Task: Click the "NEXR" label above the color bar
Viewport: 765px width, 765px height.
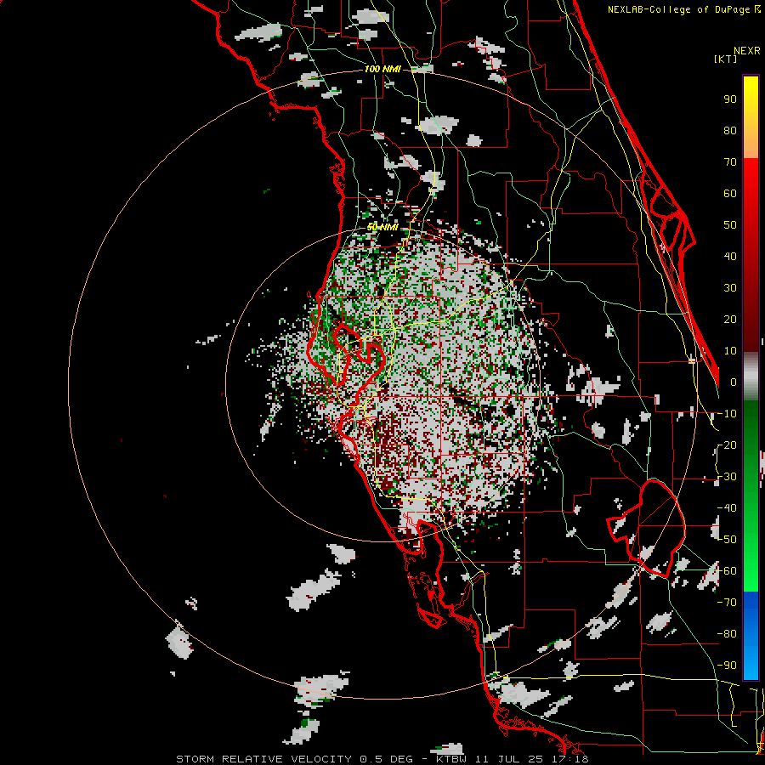Action: (747, 51)
